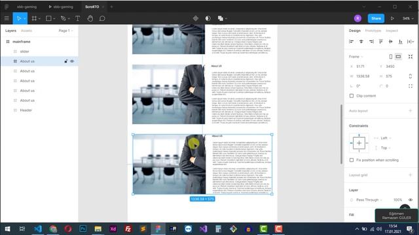
Task: Open the Figma main hamburger menu
Action: [x=7, y=18]
